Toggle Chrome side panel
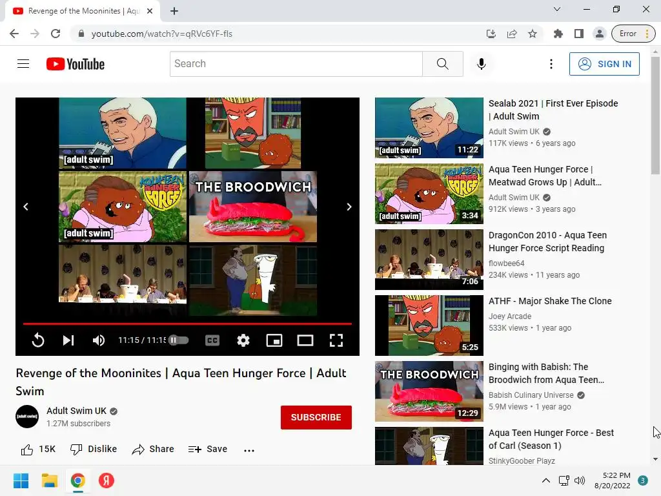This screenshot has width=661, height=496. (x=579, y=34)
